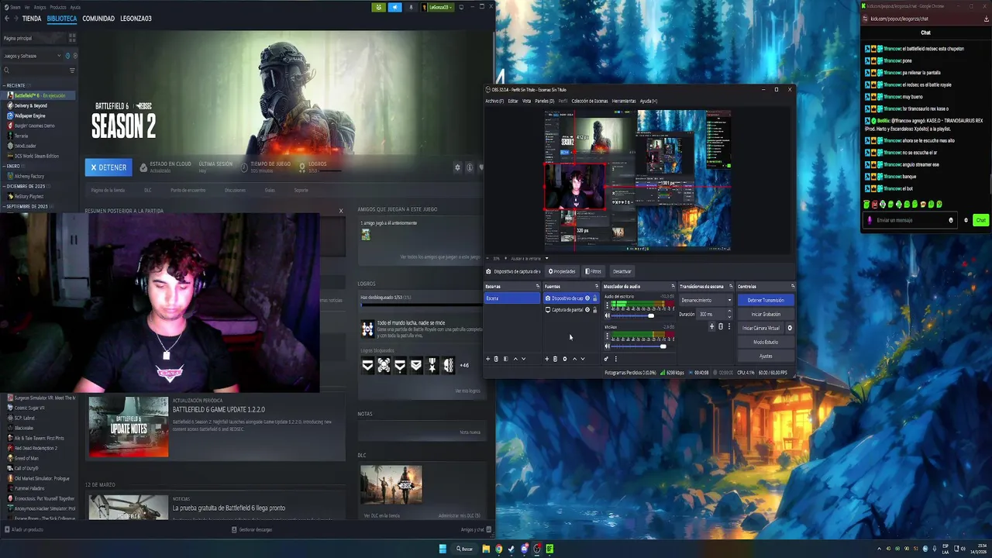
Task: Go back with Steam navigation arrow
Action: pos(6,19)
